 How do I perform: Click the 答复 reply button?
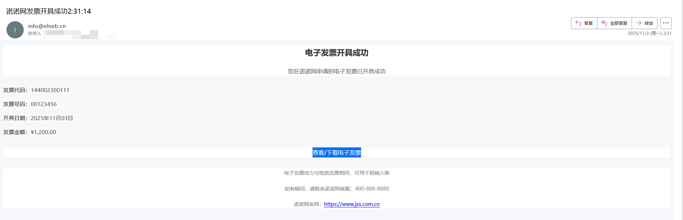point(584,23)
